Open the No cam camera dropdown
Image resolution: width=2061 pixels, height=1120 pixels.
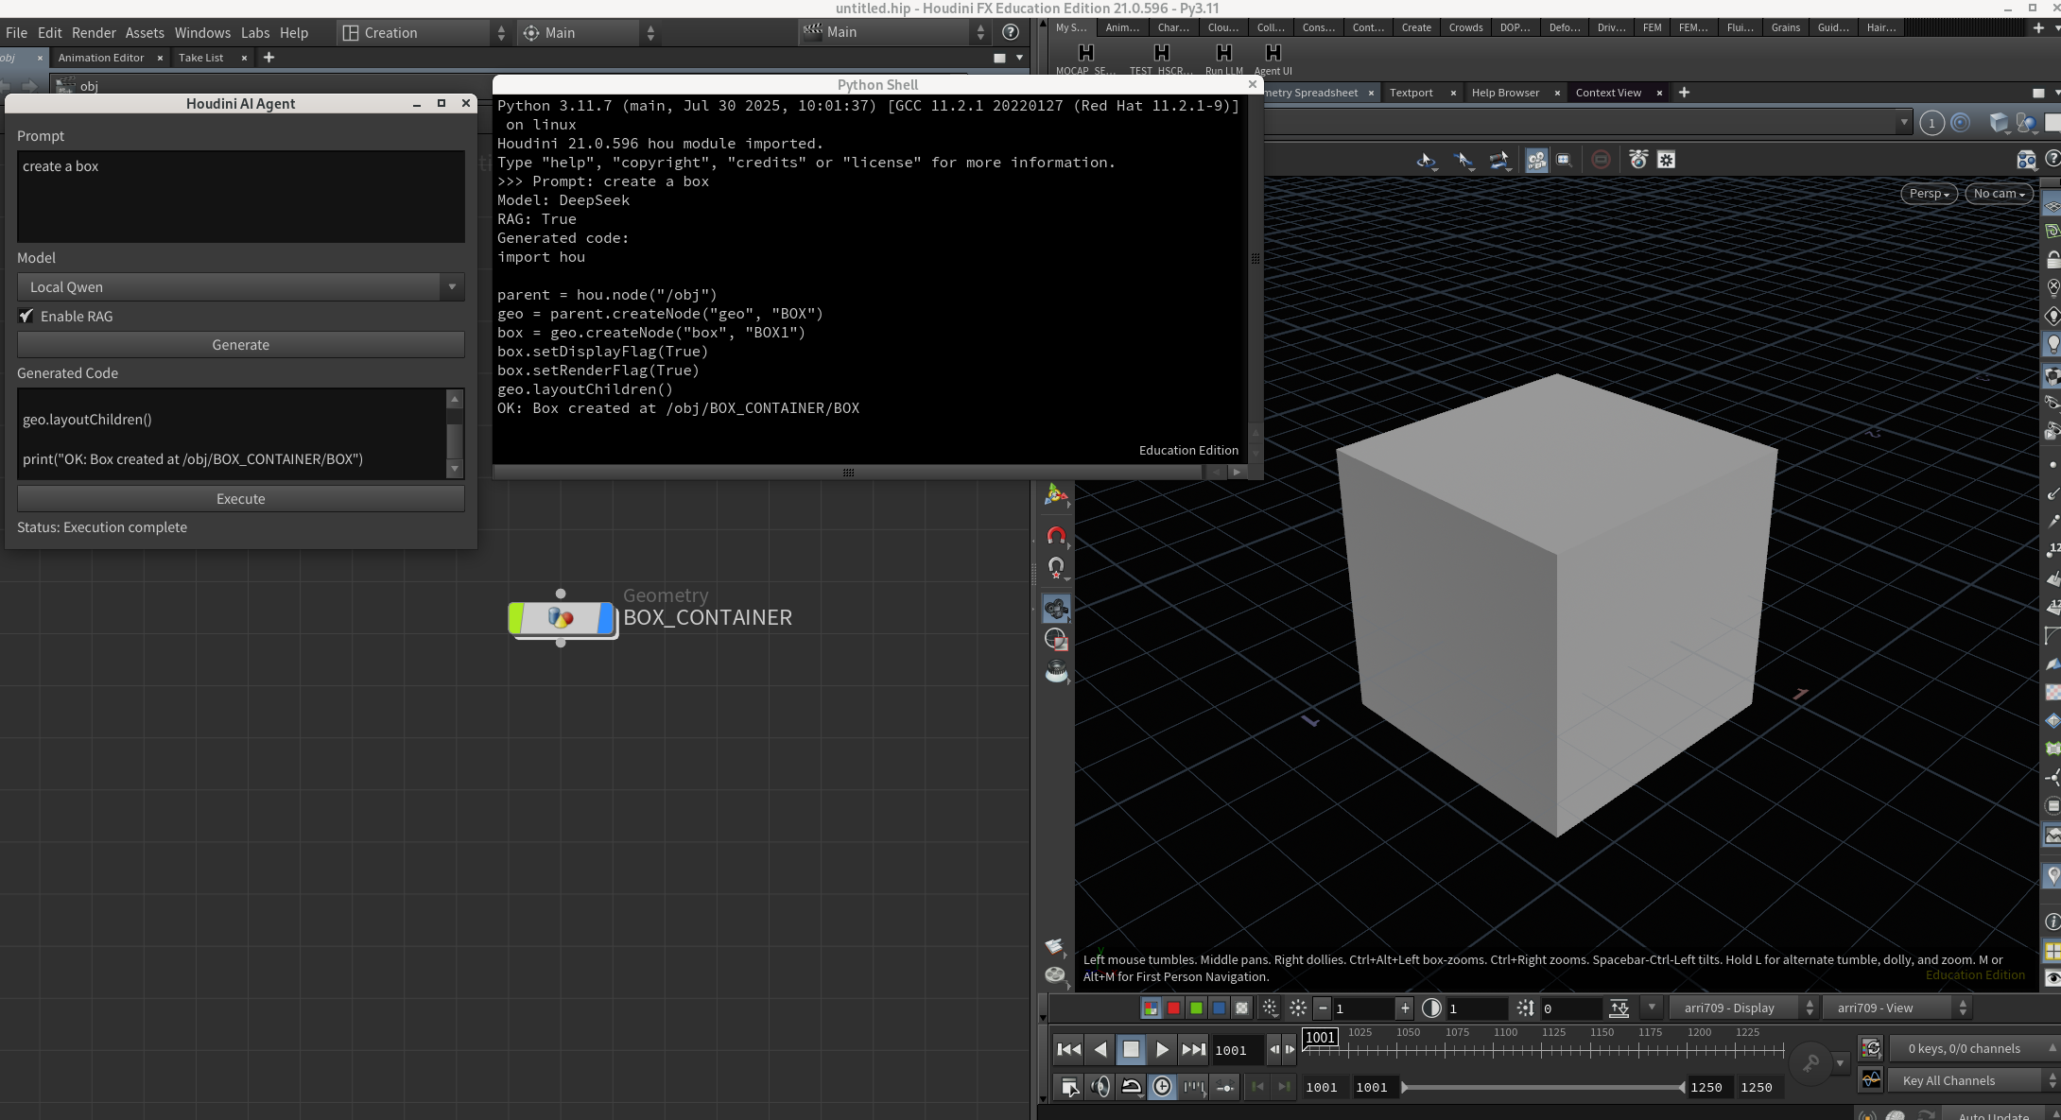pyautogui.click(x=1999, y=194)
